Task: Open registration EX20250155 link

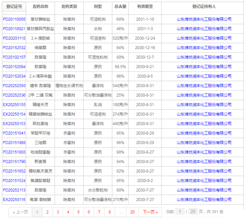Action: (14, 105)
